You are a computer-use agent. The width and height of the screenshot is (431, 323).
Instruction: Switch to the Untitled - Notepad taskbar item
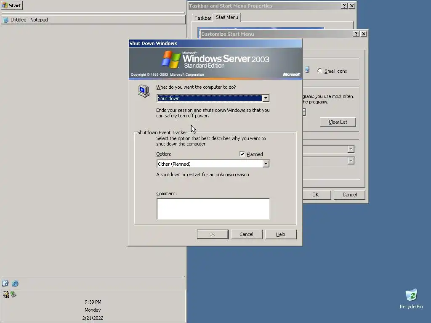(x=93, y=20)
